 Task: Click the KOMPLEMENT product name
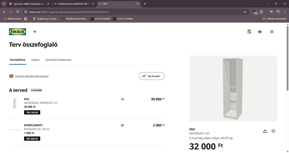coord(33,125)
